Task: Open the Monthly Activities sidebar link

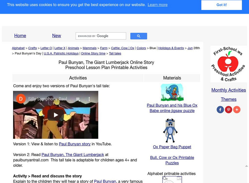Action: point(228,90)
